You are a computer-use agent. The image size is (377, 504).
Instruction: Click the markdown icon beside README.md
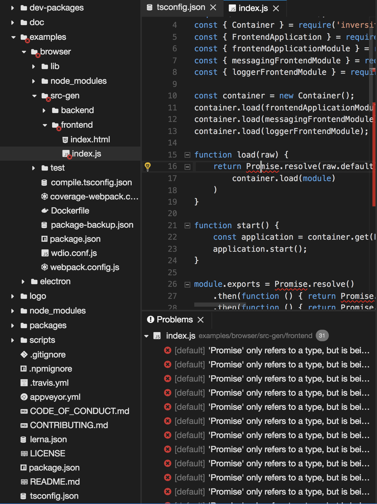pyautogui.click(x=24, y=482)
